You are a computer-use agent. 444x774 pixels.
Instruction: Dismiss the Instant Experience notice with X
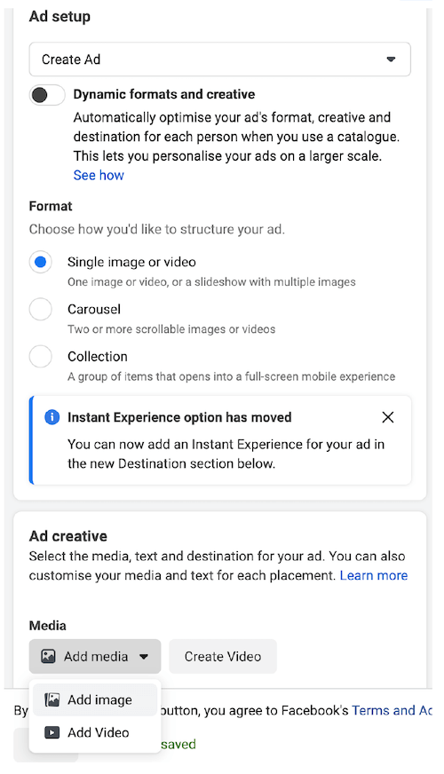(x=388, y=417)
